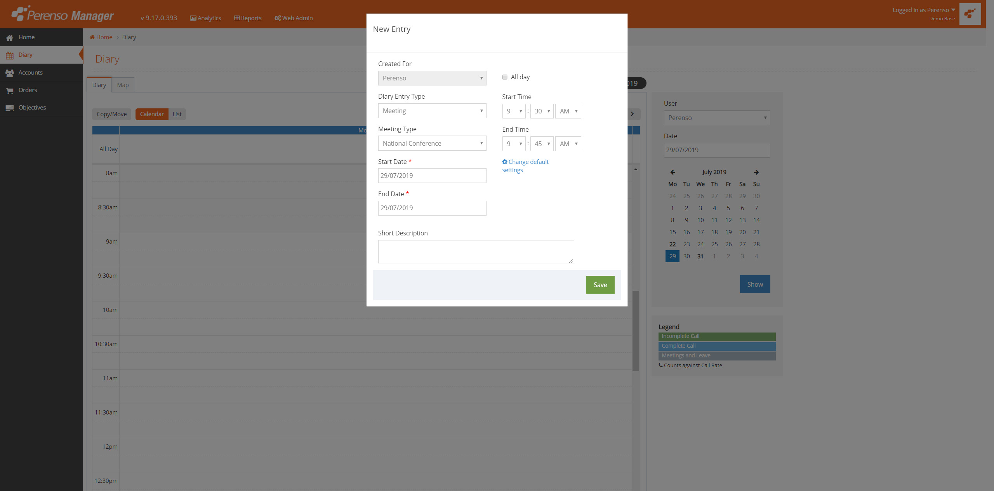Click the Objectives sidebar icon
Viewport: 994px width, 491px height.
pos(10,108)
